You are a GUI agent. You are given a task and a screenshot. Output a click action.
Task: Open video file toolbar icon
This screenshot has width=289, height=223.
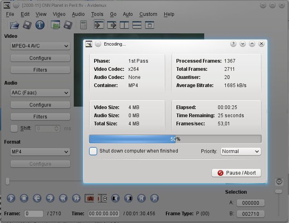click(x=14, y=25)
